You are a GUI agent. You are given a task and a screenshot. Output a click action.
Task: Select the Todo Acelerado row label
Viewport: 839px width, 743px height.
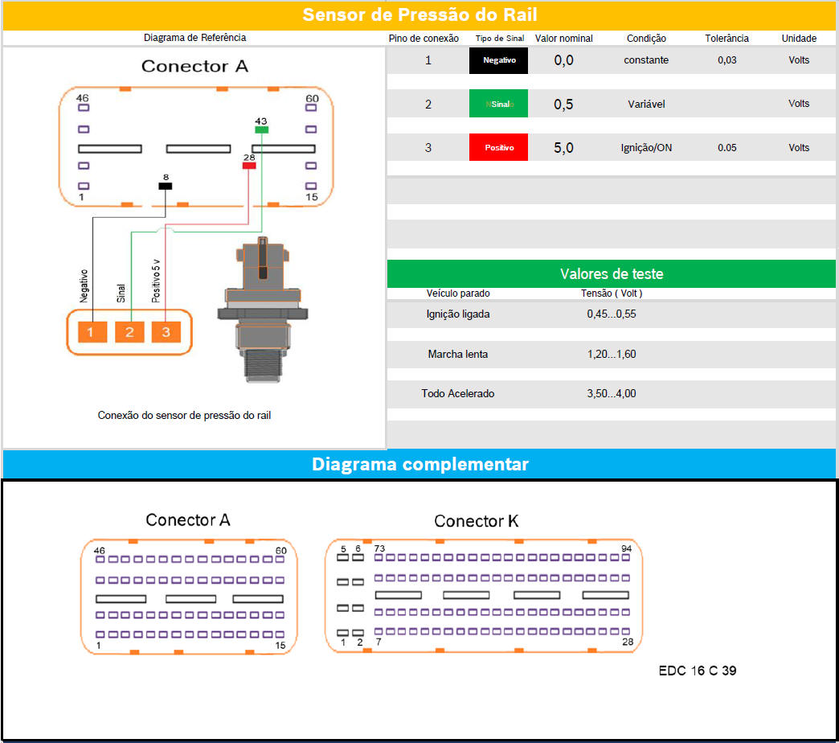click(x=457, y=393)
